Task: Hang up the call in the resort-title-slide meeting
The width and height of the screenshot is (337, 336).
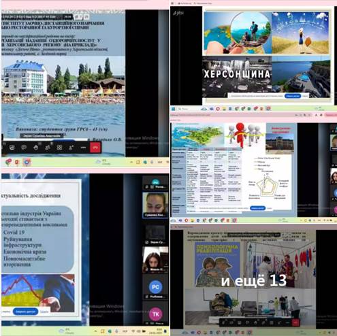Action: [x=95, y=148]
